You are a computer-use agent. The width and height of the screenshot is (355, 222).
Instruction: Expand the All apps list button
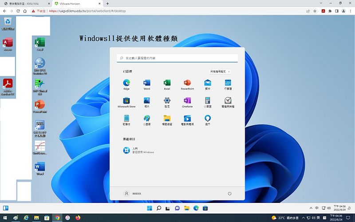(220, 71)
